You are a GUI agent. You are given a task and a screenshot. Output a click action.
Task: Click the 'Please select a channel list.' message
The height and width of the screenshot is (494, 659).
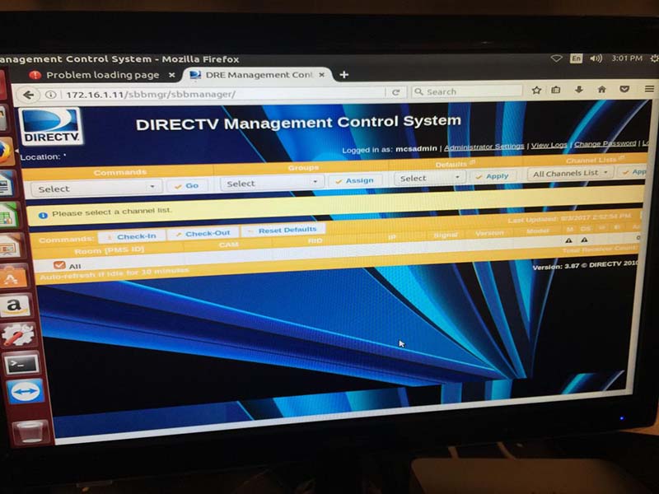pyautogui.click(x=111, y=212)
